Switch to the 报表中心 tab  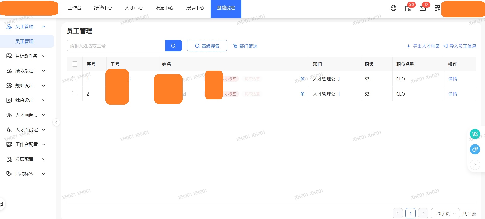click(195, 8)
